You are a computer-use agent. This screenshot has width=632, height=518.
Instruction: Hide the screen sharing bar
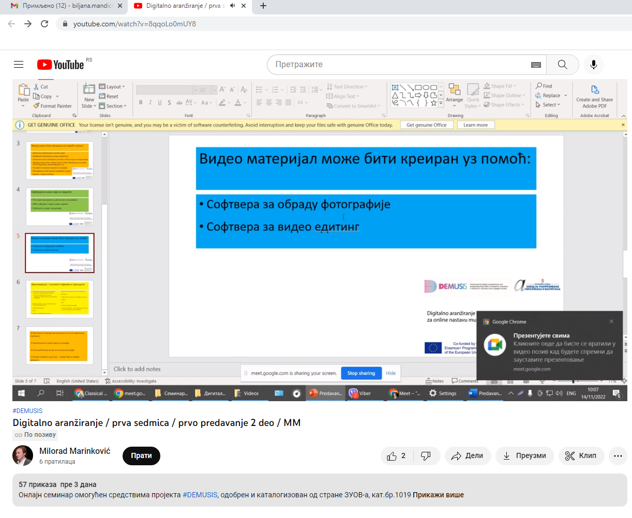(x=391, y=373)
